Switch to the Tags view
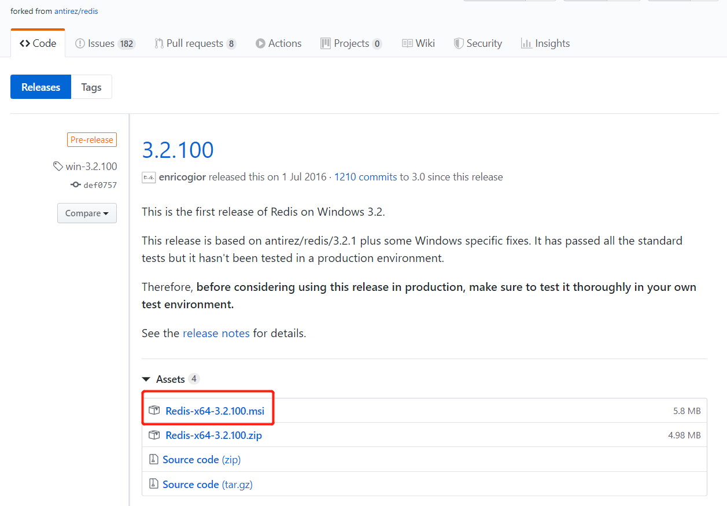The height and width of the screenshot is (506, 727). 91,87
